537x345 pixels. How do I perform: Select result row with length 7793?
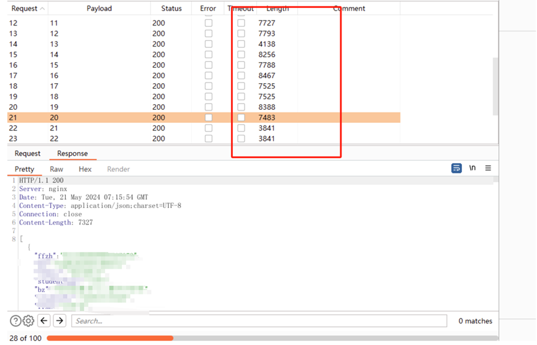tap(204, 34)
